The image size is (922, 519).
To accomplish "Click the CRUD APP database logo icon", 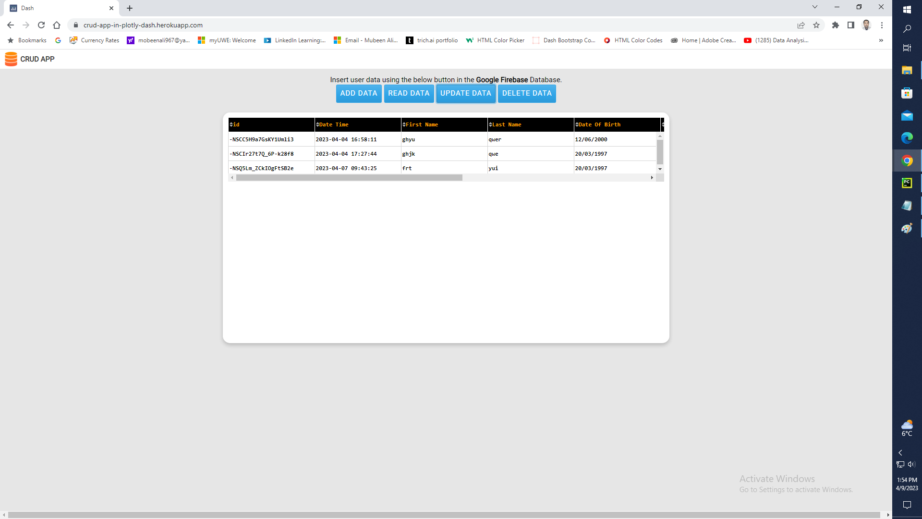I will [x=11, y=59].
